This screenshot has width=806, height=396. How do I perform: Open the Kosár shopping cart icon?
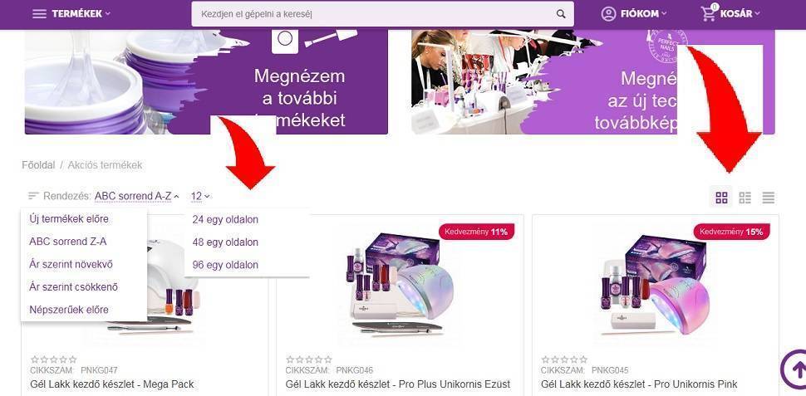click(x=709, y=12)
